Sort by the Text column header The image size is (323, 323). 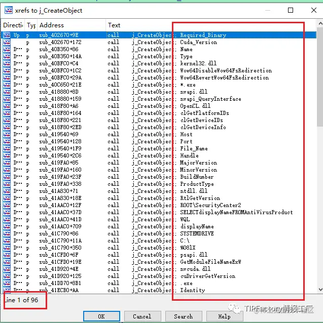211,25
